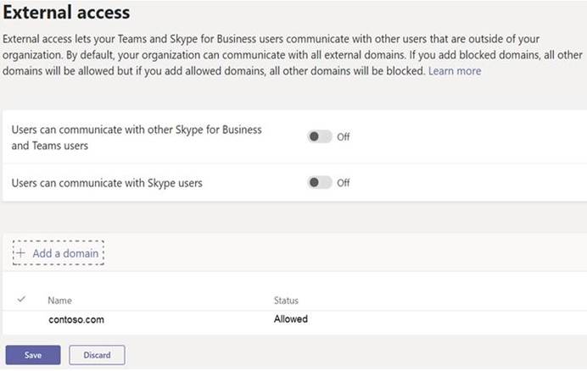The width and height of the screenshot is (587, 371).
Task: Click the 'Skype for Business and Teams users' label
Action: (137, 137)
